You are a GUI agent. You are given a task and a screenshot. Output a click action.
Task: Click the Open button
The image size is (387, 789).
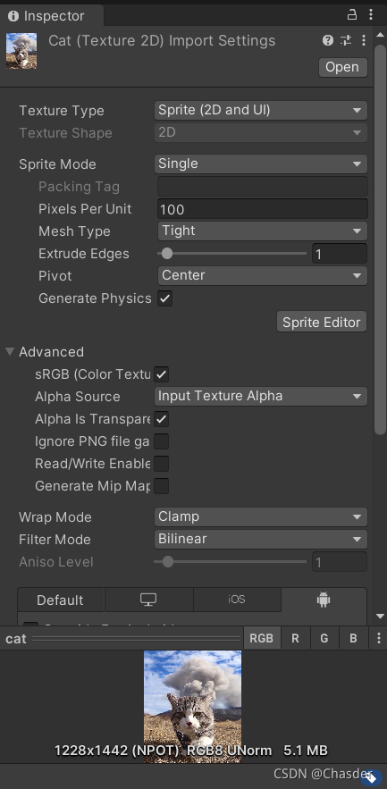(342, 67)
